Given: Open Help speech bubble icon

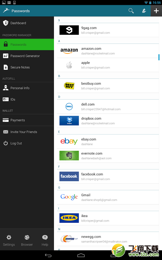Looking at the screenshot, I should coord(45,240).
